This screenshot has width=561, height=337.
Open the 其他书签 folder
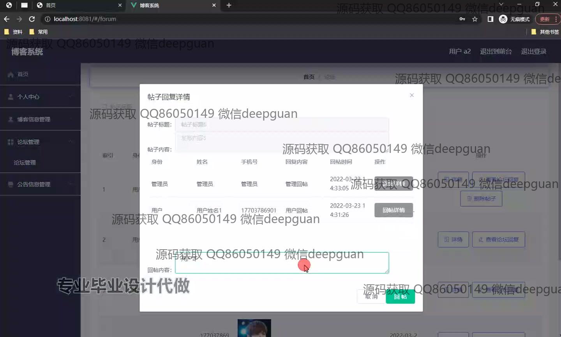tap(545, 32)
